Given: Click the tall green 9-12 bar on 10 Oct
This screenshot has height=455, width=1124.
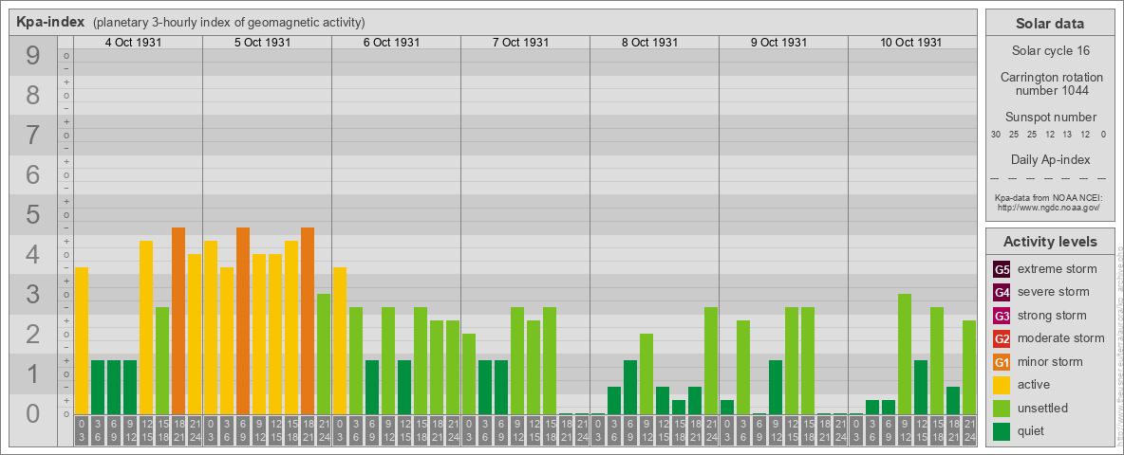Looking at the screenshot, I should [x=905, y=355].
